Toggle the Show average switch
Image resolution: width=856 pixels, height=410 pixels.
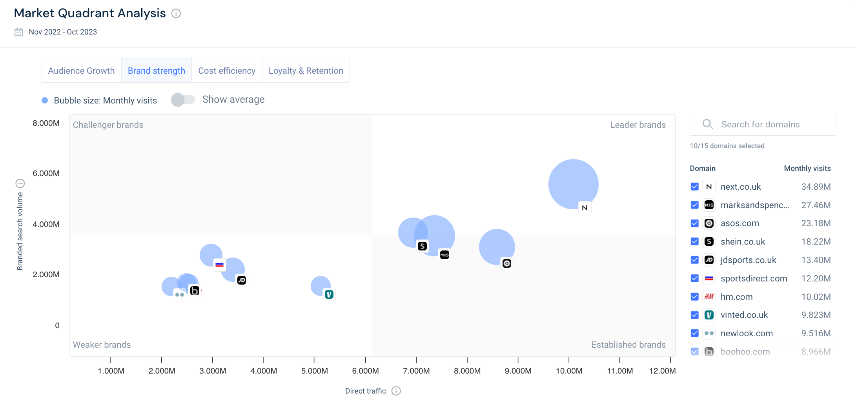tap(183, 100)
